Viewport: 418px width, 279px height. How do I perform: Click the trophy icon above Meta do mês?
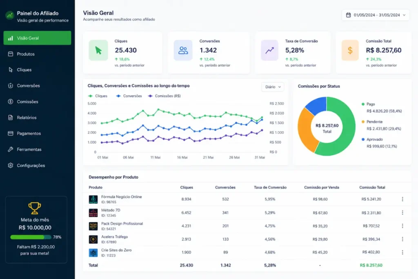tap(35, 208)
